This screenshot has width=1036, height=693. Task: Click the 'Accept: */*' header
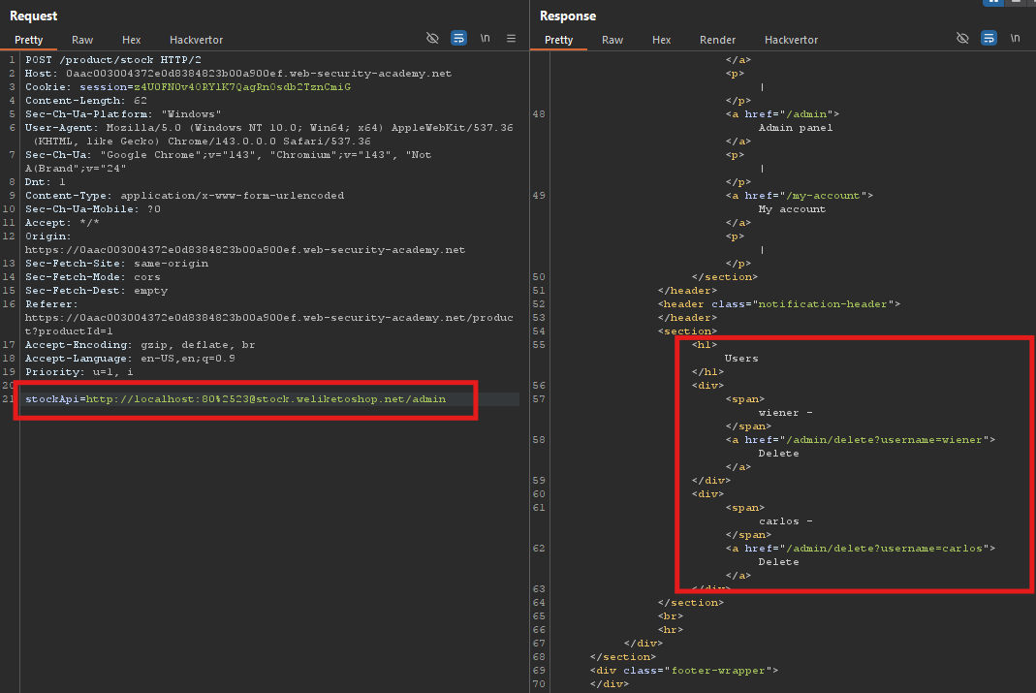pyautogui.click(x=62, y=223)
